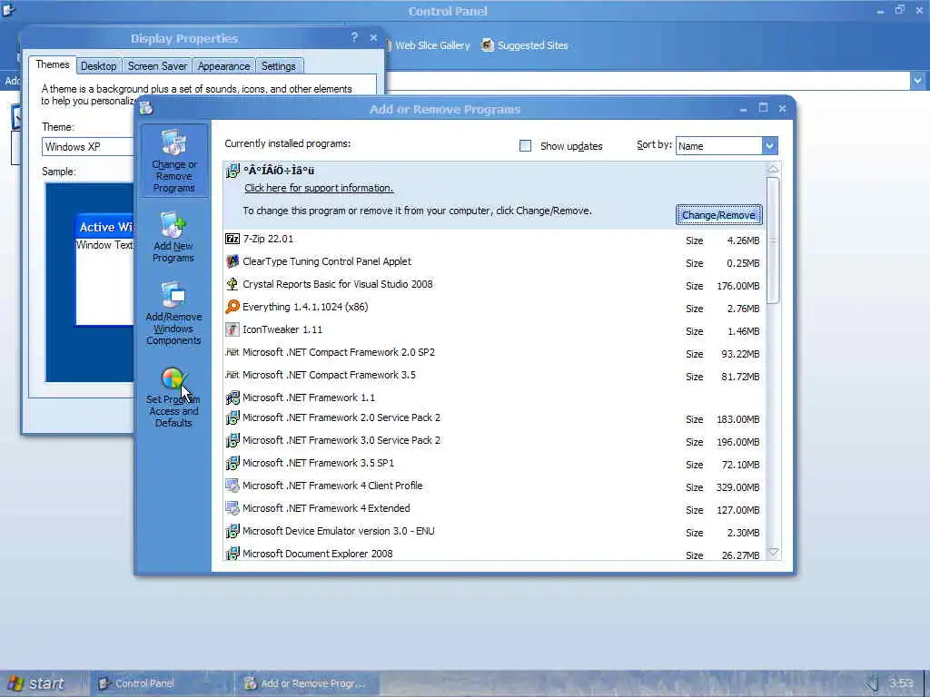Screen dimensions: 930x697
Task: Click the icon of the selected top program
Action: pos(232,172)
